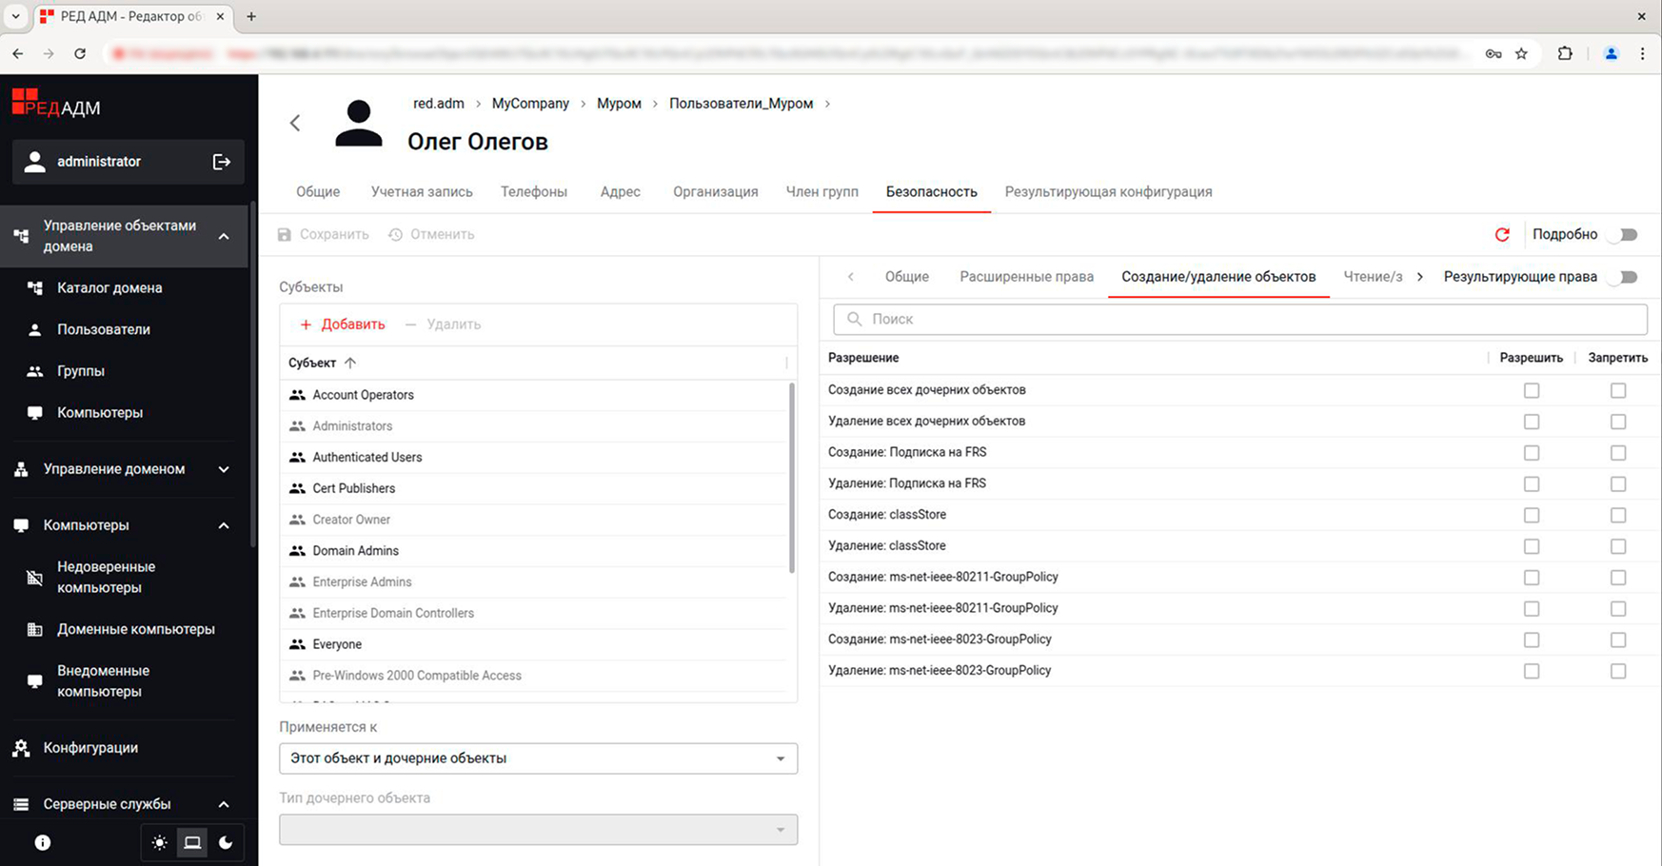Check Разрешить for Удаление всех дочерних объектов

[1532, 422]
